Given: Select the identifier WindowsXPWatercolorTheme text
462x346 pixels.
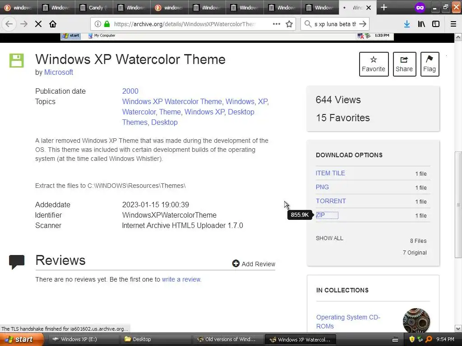Looking at the screenshot, I should pyautogui.click(x=169, y=215).
